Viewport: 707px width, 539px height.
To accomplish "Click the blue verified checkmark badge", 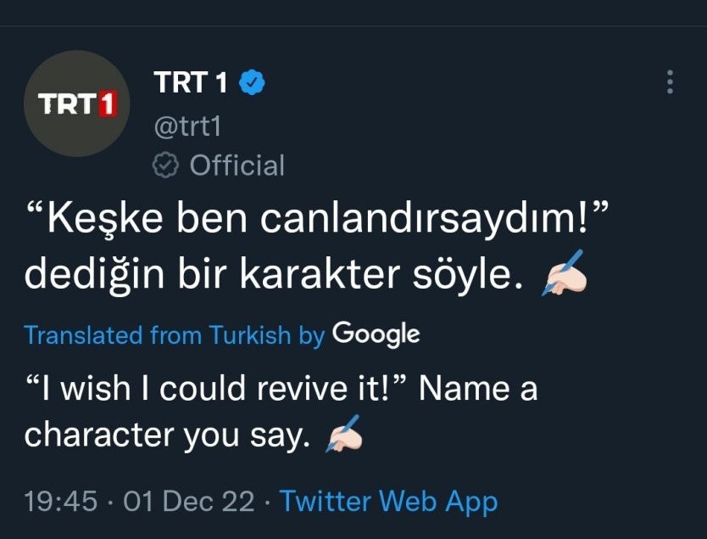I will tap(253, 82).
